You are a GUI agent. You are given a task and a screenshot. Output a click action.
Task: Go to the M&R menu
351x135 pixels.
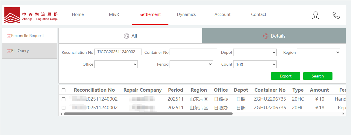(114, 14)
